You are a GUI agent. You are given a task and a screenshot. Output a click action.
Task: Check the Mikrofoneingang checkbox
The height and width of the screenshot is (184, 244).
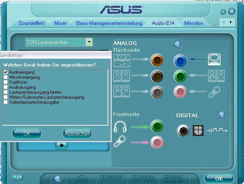[x=6, y=77]
